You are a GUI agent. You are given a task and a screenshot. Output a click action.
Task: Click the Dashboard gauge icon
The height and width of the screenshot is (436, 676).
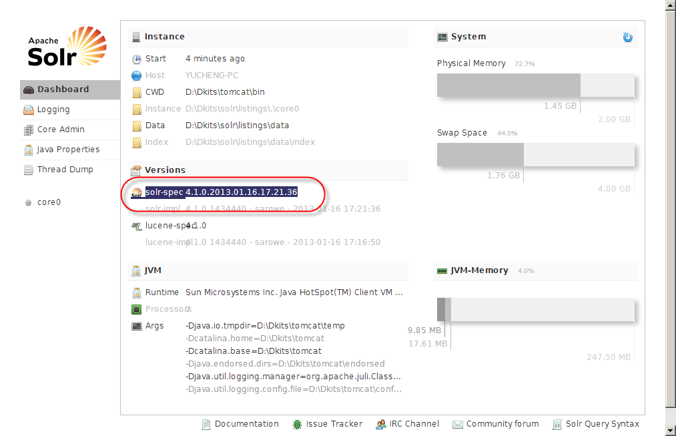tap(29, 89)
